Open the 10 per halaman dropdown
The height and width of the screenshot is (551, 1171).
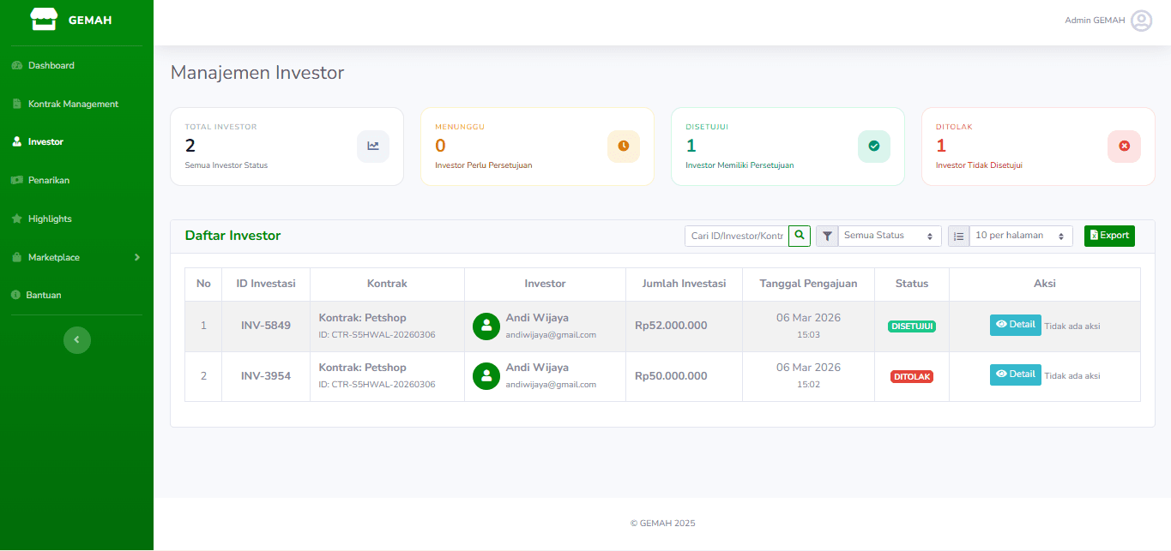(x=1020, y=236)
